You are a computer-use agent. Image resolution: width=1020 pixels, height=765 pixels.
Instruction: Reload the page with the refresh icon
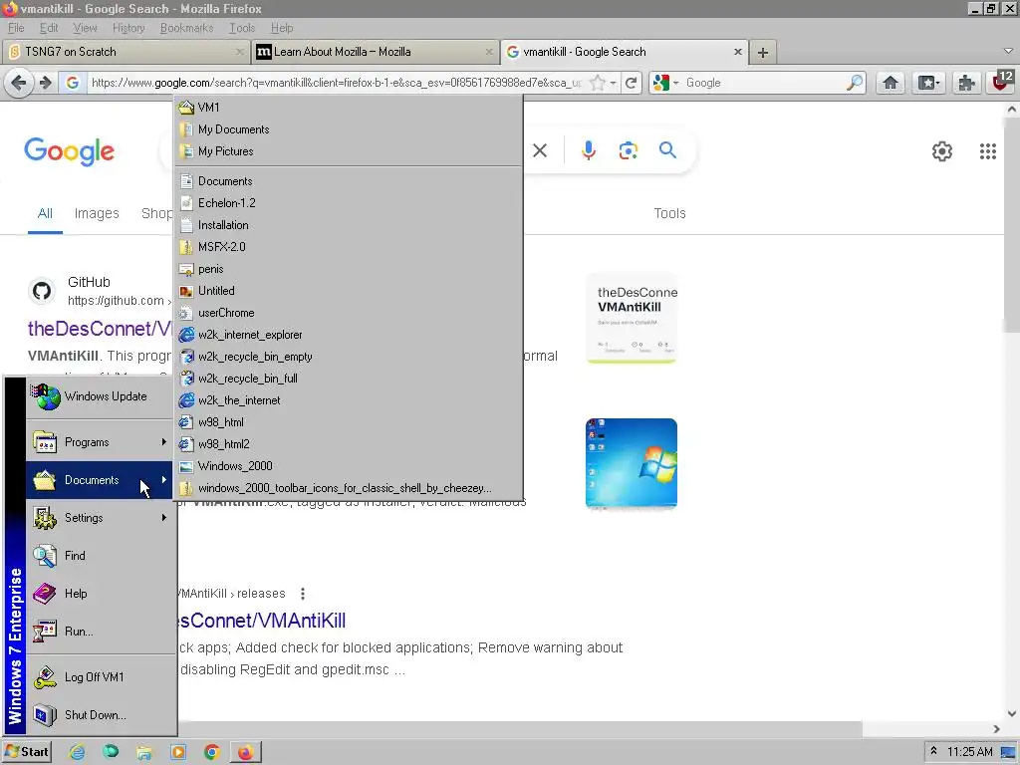[x=631, y=83]
